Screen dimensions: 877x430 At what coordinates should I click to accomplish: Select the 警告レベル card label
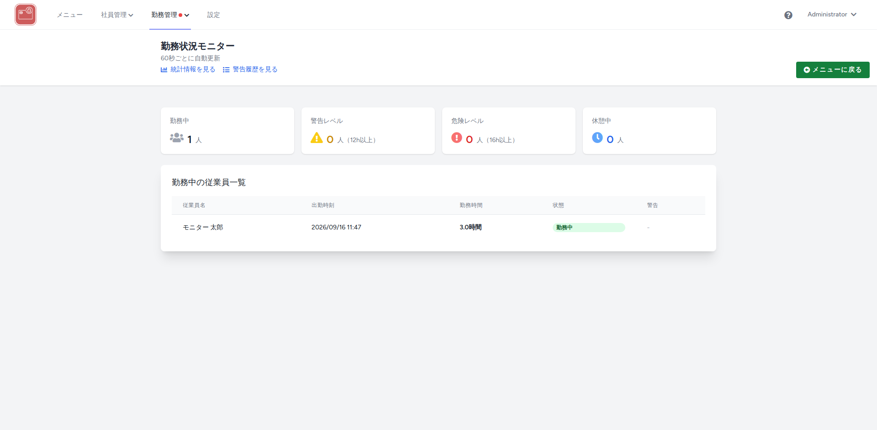click(327, 121)
